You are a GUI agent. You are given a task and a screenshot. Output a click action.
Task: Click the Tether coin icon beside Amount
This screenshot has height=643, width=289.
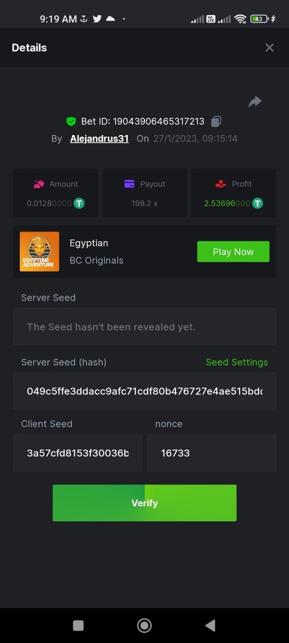(79, 203)
